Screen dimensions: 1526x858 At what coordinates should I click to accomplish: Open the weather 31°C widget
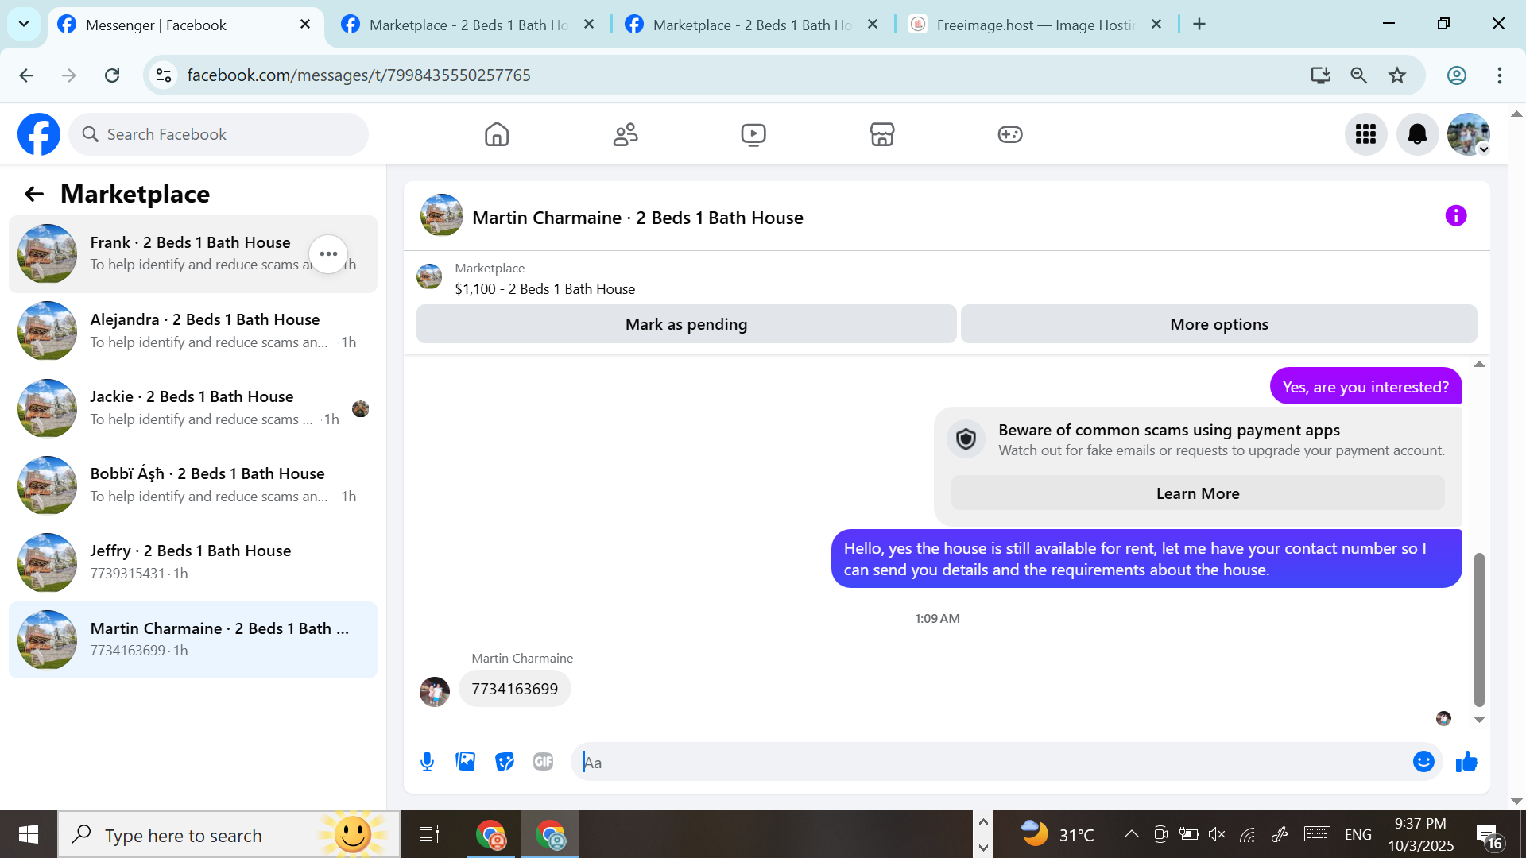click(1058, 834)
